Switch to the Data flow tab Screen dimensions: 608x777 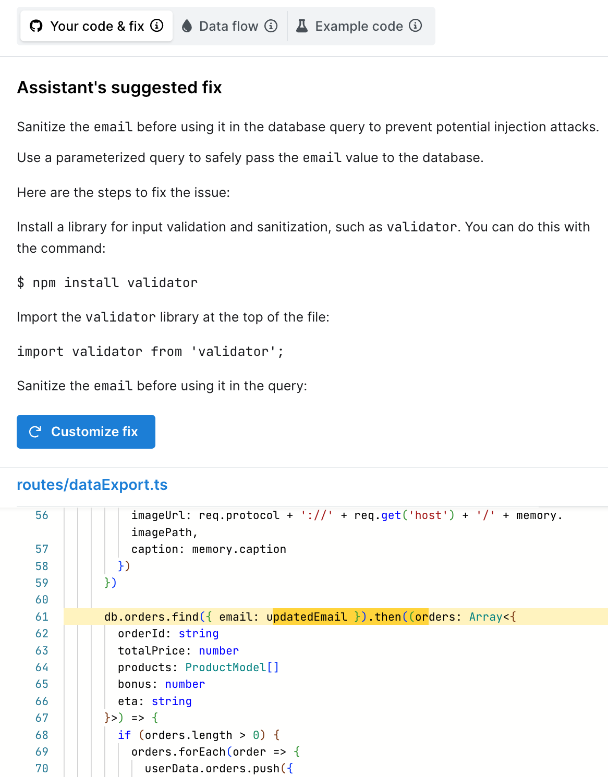pyautogui.click(x=228, y=26)
